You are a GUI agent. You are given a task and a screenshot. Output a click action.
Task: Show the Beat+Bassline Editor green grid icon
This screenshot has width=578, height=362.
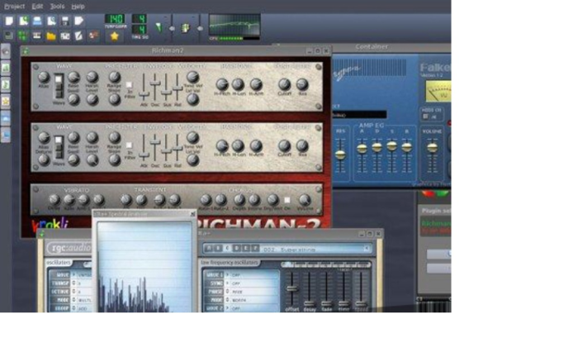[23, 36]
